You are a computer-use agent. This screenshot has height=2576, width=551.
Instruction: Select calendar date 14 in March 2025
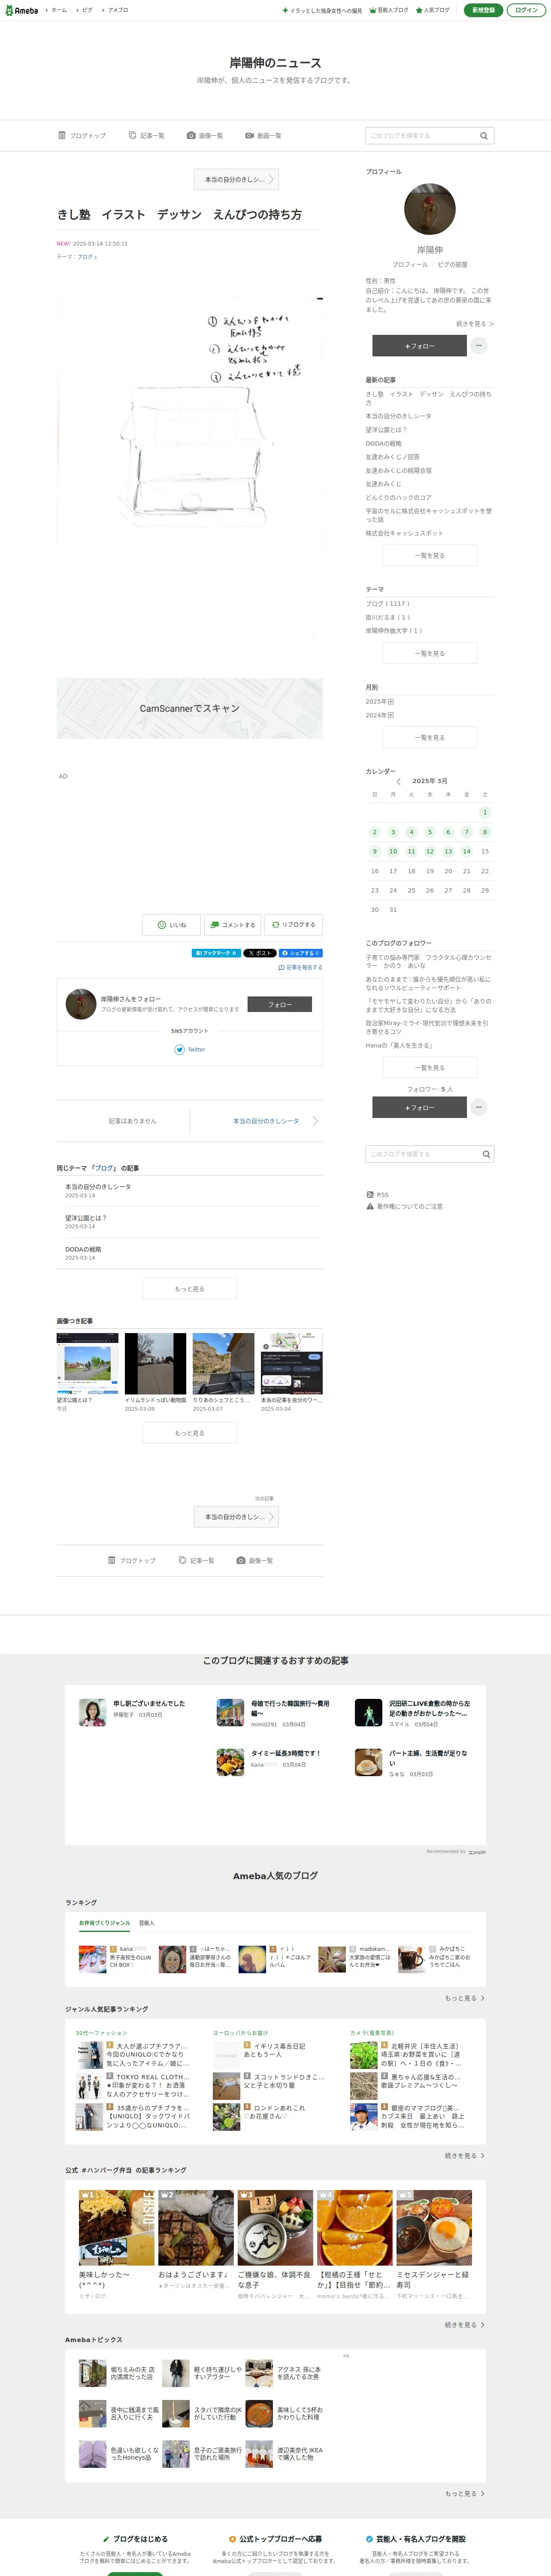pos(466,852)
